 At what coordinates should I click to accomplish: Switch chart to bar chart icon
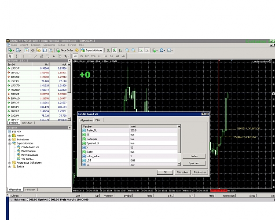click(x=108, y=50)
